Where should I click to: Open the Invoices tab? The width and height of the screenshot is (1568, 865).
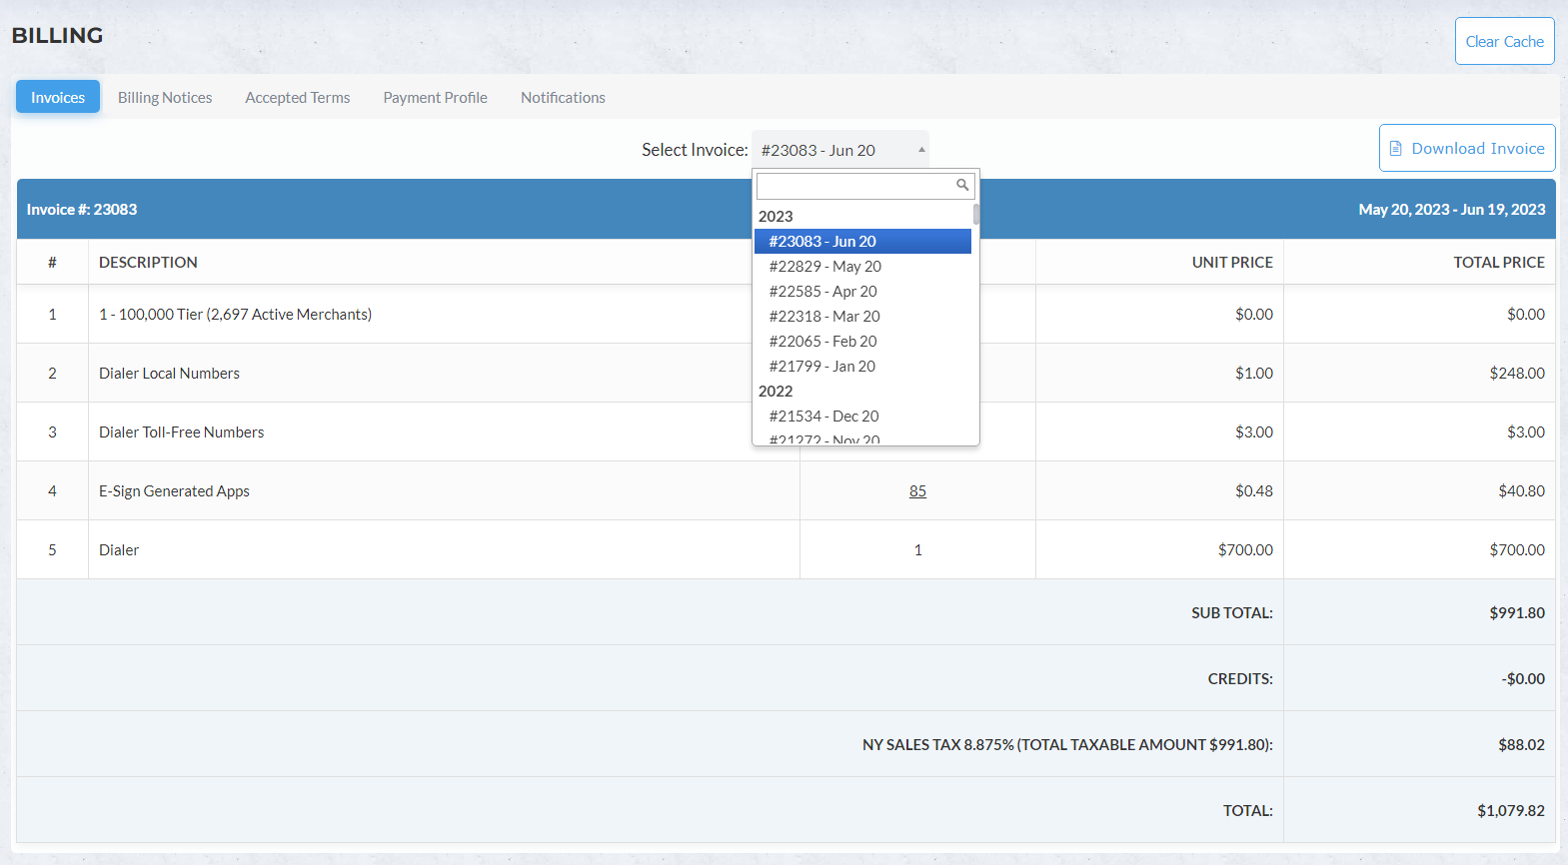click(x=58, y=97)
